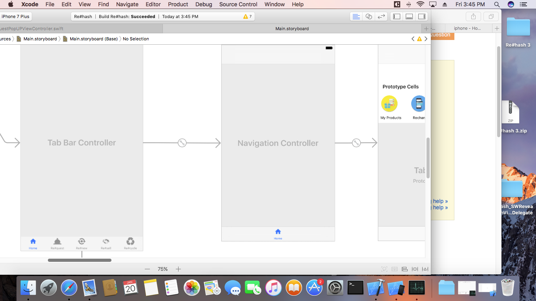Screen dimensions: 536x301
Task: Open the Version editor
Action: tap(381, 16)
